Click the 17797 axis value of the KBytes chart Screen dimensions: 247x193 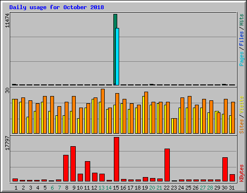point(7,143)
